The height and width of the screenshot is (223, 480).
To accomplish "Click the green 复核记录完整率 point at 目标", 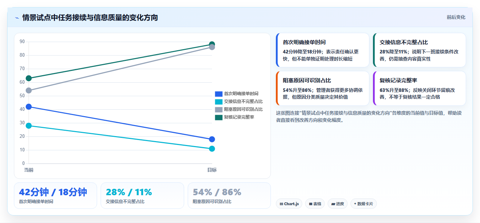I will pyautogui.click(x=212, y=44).
